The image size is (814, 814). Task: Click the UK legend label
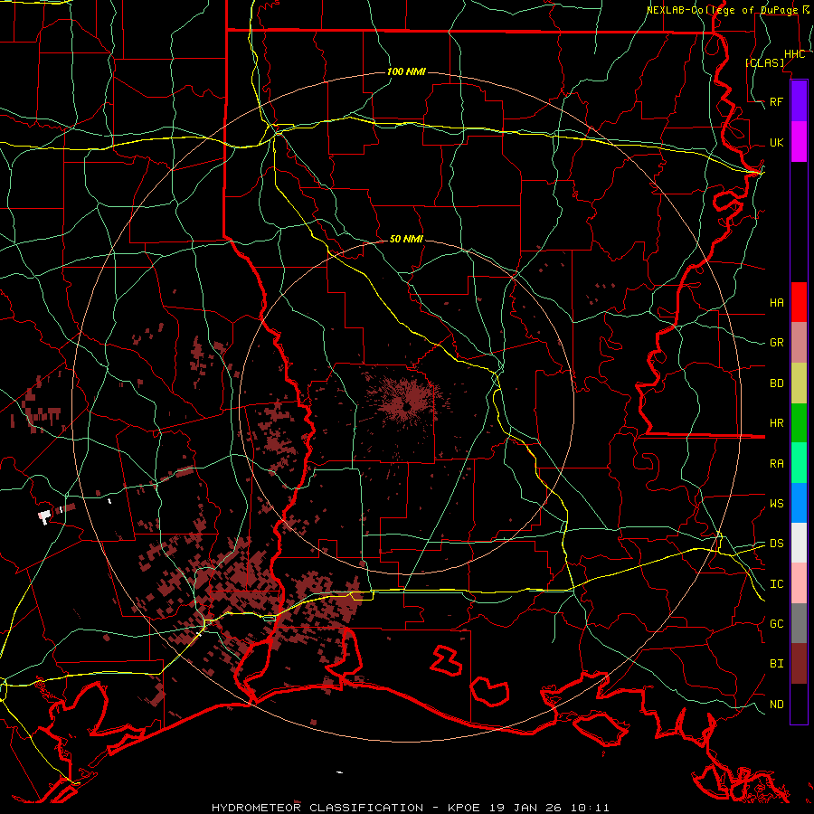point(776,142)
